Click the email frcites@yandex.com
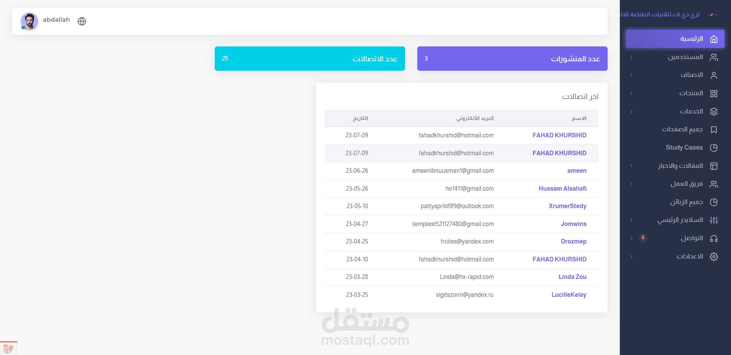The width and height of the screenshot is (731, 355). [x=467, y=242]
